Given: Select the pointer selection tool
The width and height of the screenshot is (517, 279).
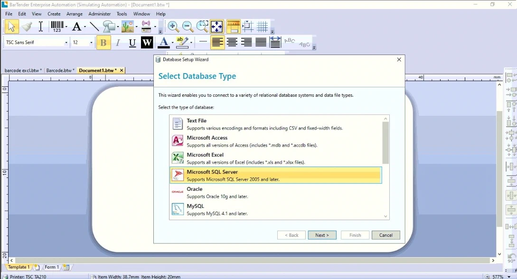Looking at the screenshot, I should tap(11, 27).
